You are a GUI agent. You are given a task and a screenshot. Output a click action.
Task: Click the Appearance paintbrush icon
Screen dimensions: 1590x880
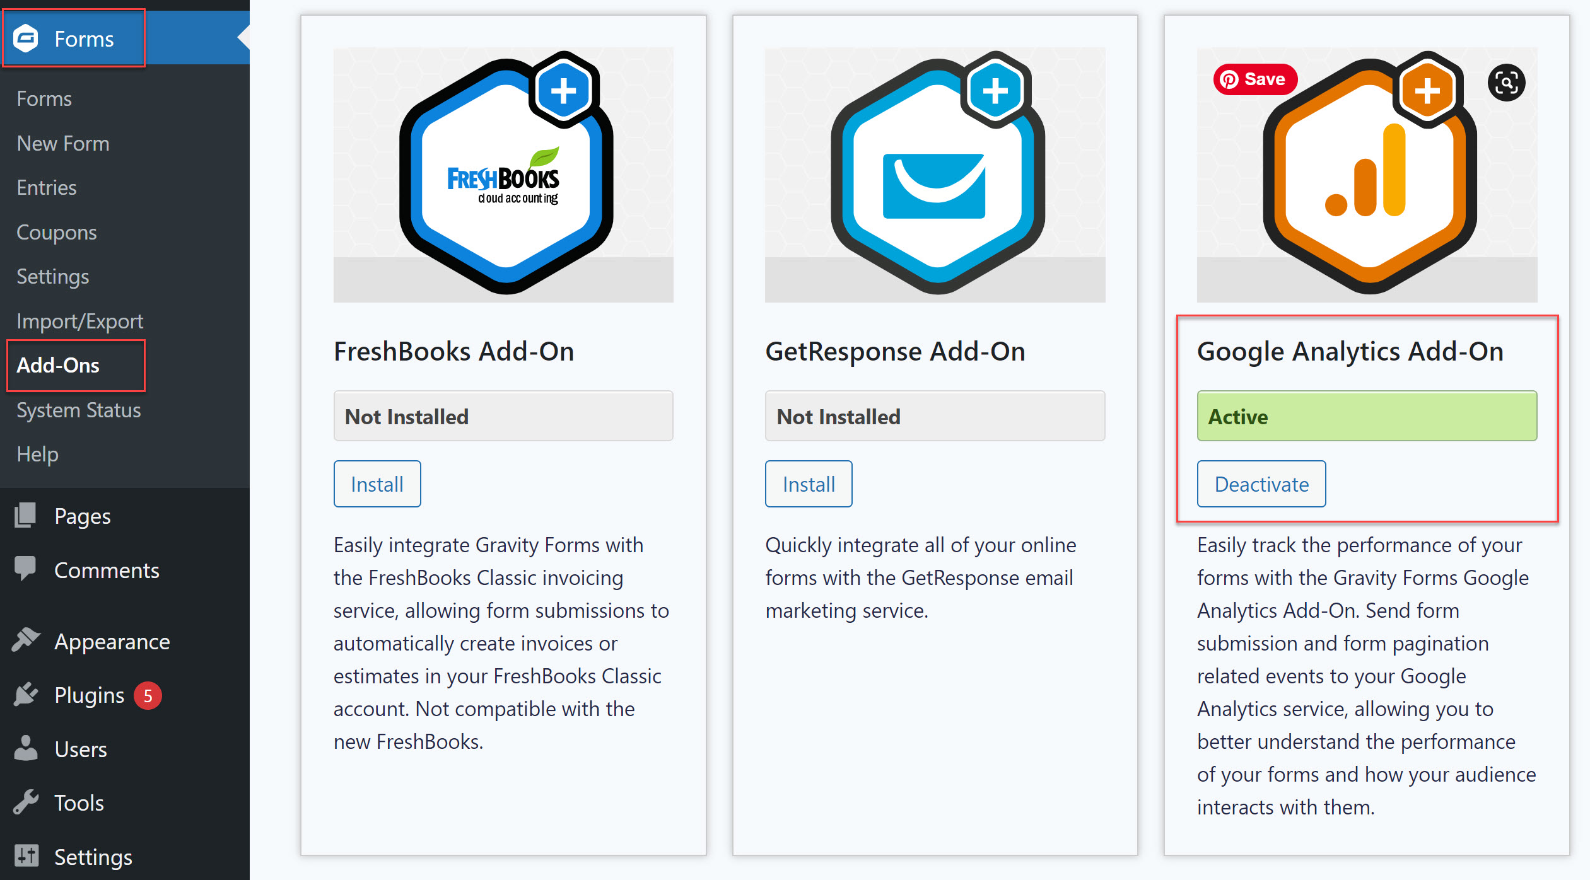pyautogui.click(x=26, y=640)
